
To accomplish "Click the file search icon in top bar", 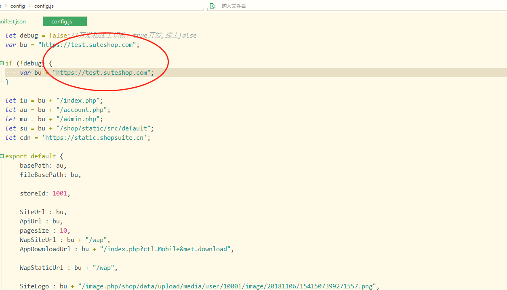I will coord(212,6).
